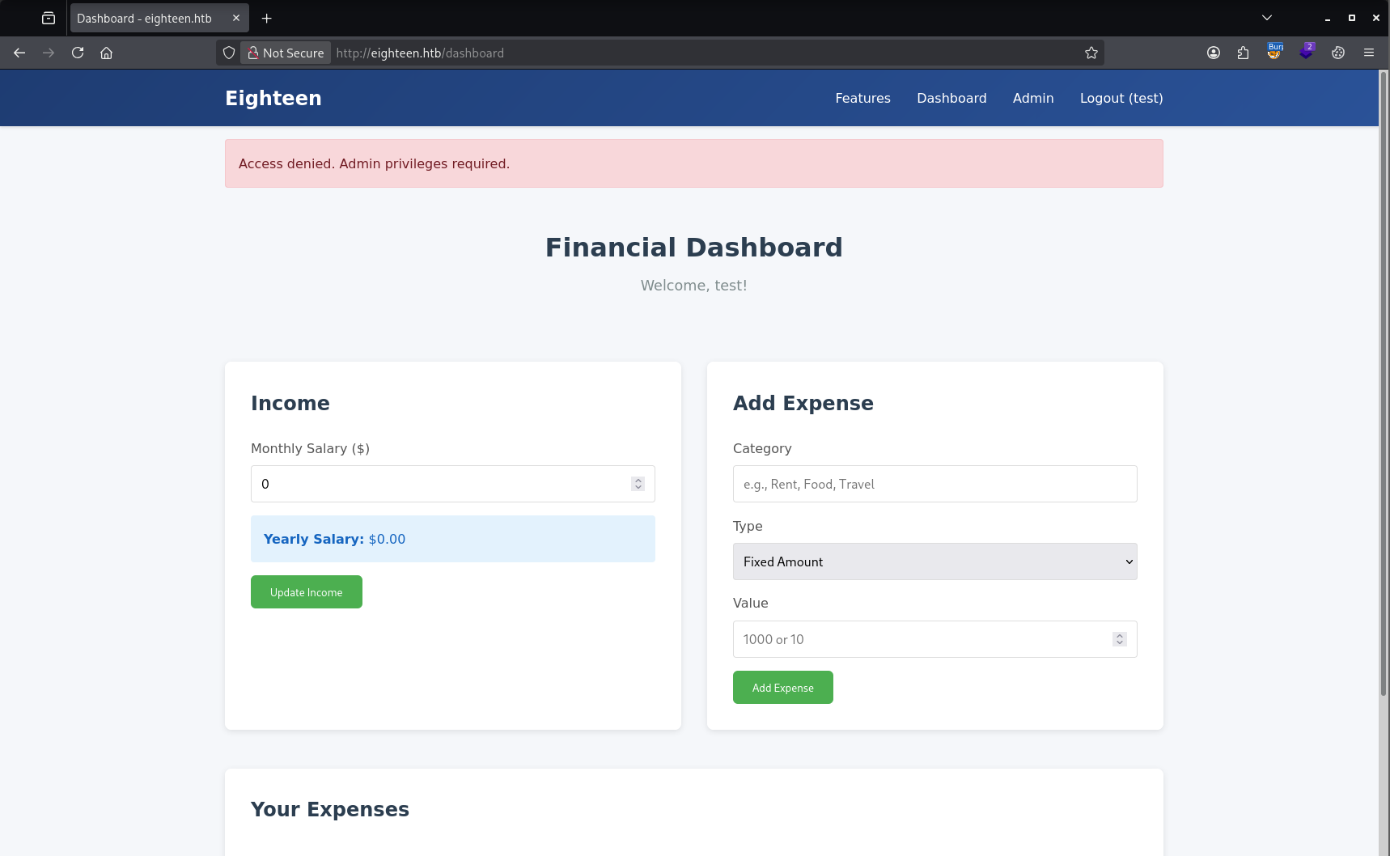Viewport: 1390px width, 856px height.
Task: Click the Access denied alert message
Action: [694, 163]
